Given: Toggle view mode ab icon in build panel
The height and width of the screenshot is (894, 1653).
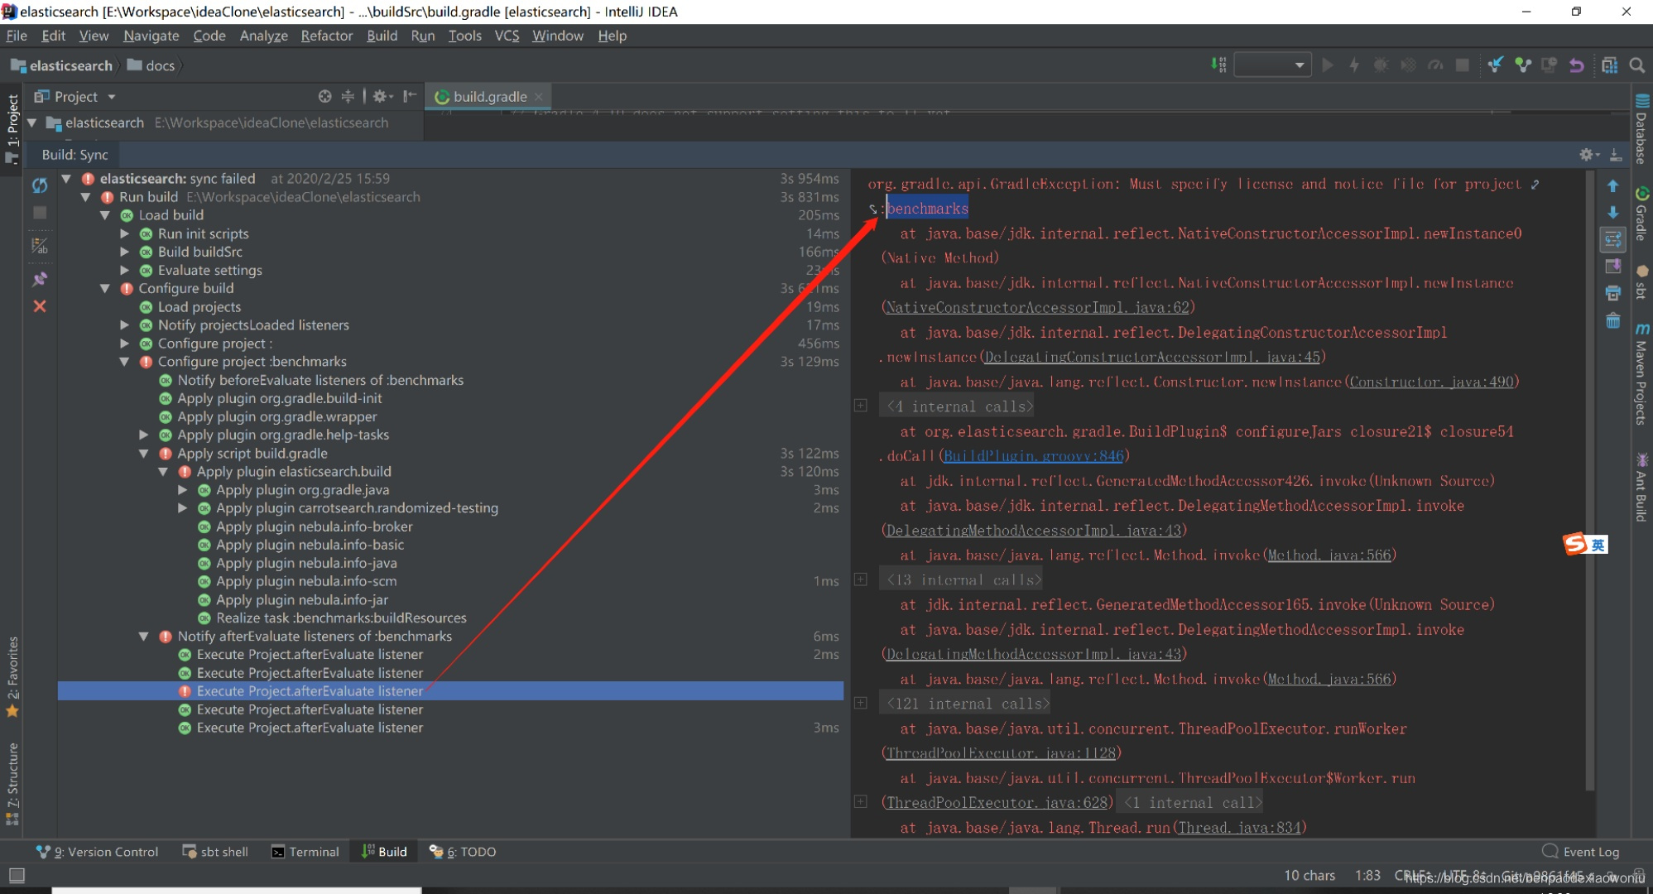Looking at the screenshot, I should pyautogui.click(x=39, y=246).
